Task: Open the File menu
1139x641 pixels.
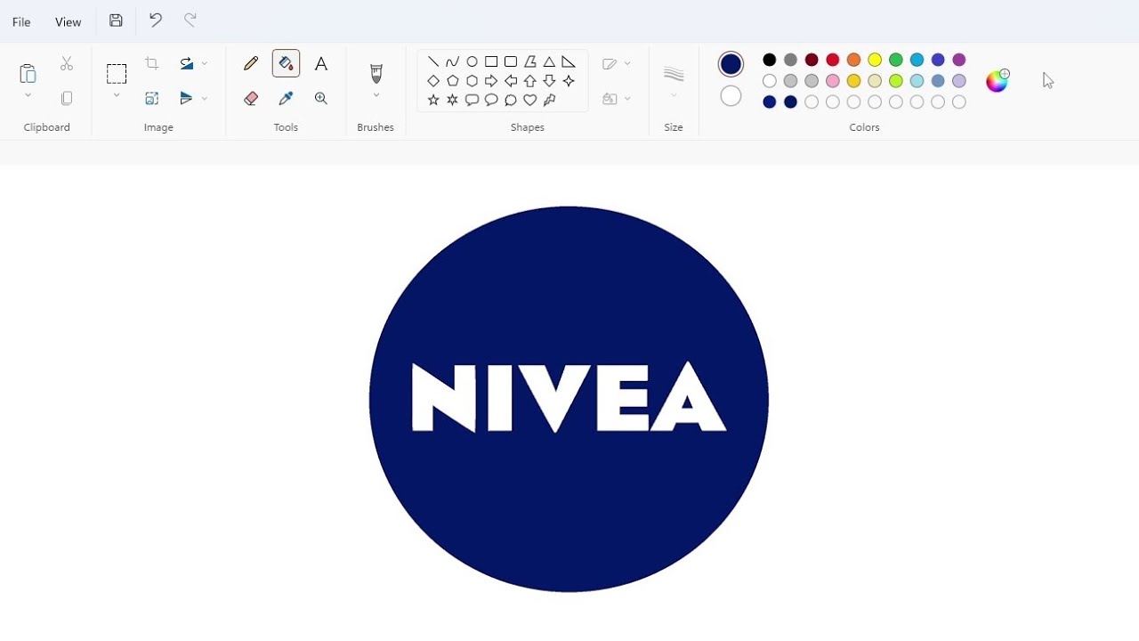Action: point(21,21)
